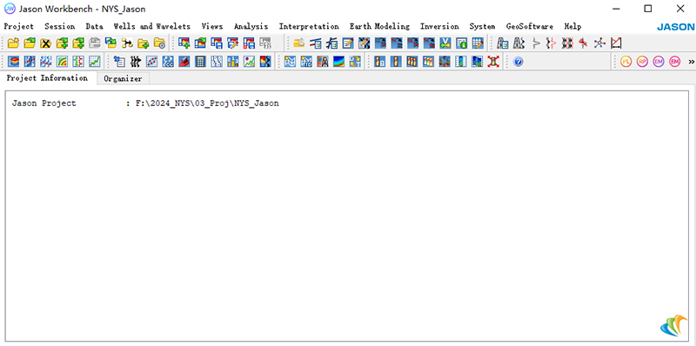
Task: Click the rainbow gradient color map icon
Action: pyautogui.click(x=339, y=61)
